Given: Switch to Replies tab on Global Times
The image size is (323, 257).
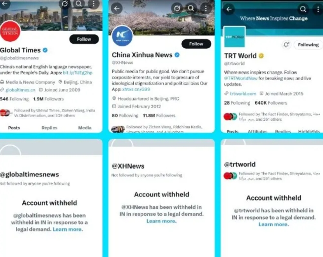Looking at the screenshot, I should point(49,128).
